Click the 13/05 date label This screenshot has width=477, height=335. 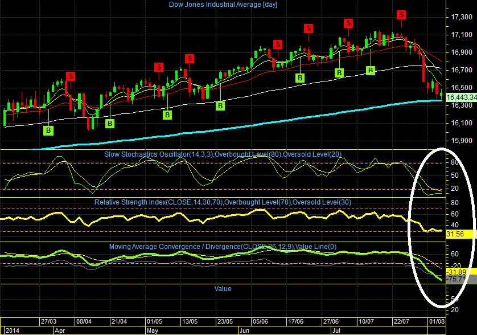click(x=190, y=321)
